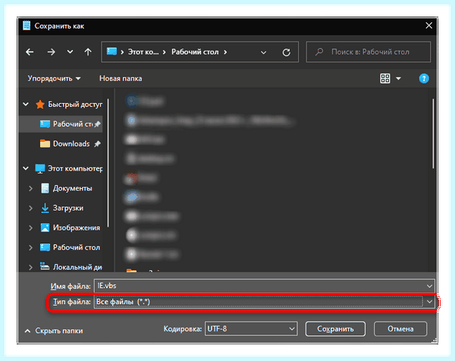The height and width of the screenshot is (361, 455).
Task: Open 'Локальный ди...' drive in navigation pane
Action: coord(77,267)
